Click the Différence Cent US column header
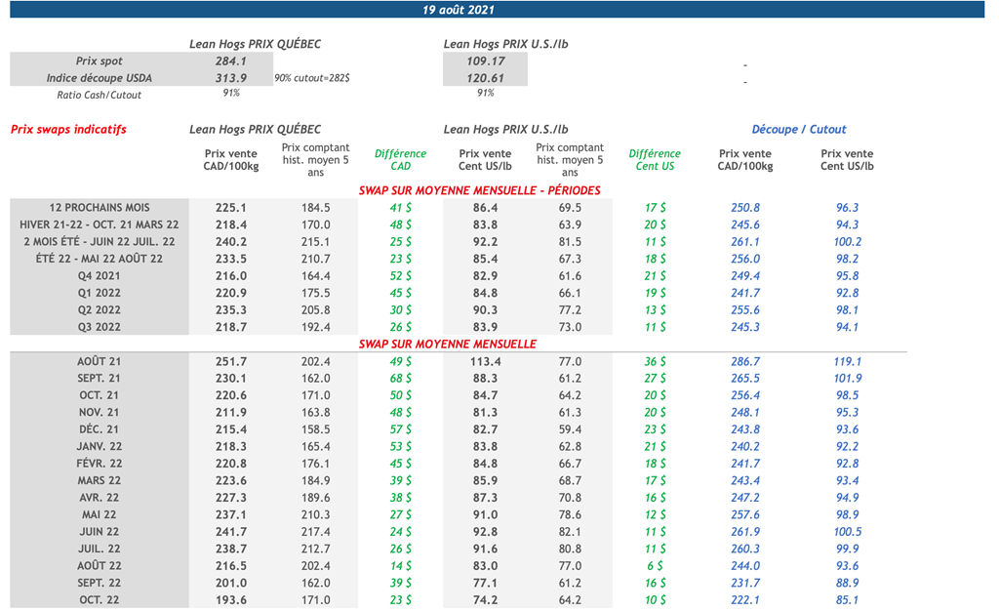The width and height of the screenshot is (999, 611). tap(655, 159)
